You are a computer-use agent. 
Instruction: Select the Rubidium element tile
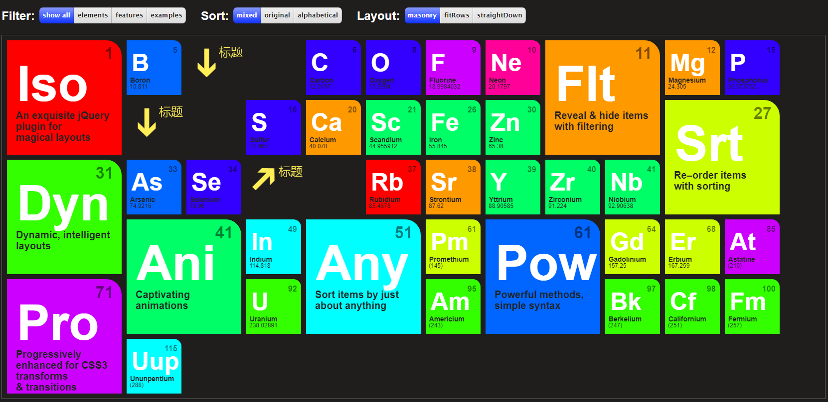point(393,187)
